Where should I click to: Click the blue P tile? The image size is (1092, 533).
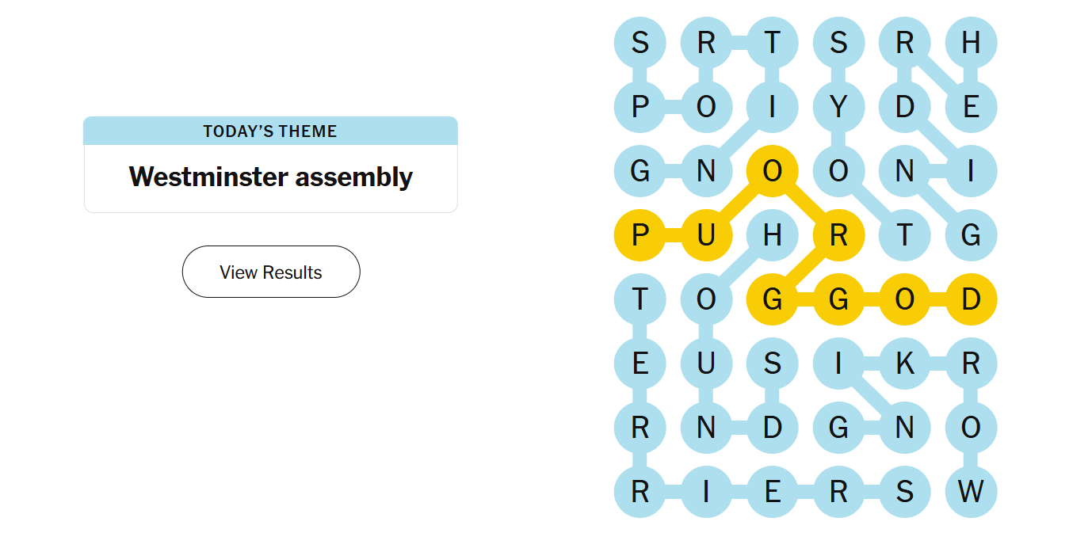(x=640, y=106)
